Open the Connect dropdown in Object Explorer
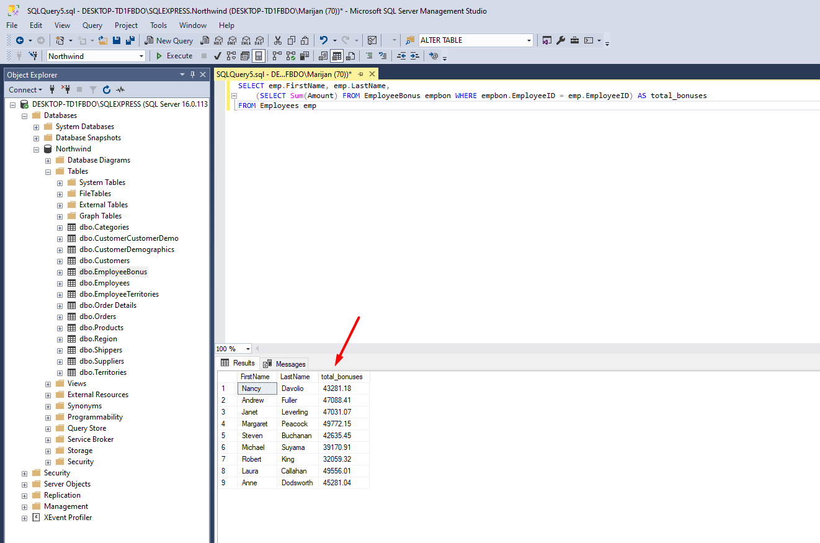The height and width of the screenshot is (543, 820). tap(25, 89)
